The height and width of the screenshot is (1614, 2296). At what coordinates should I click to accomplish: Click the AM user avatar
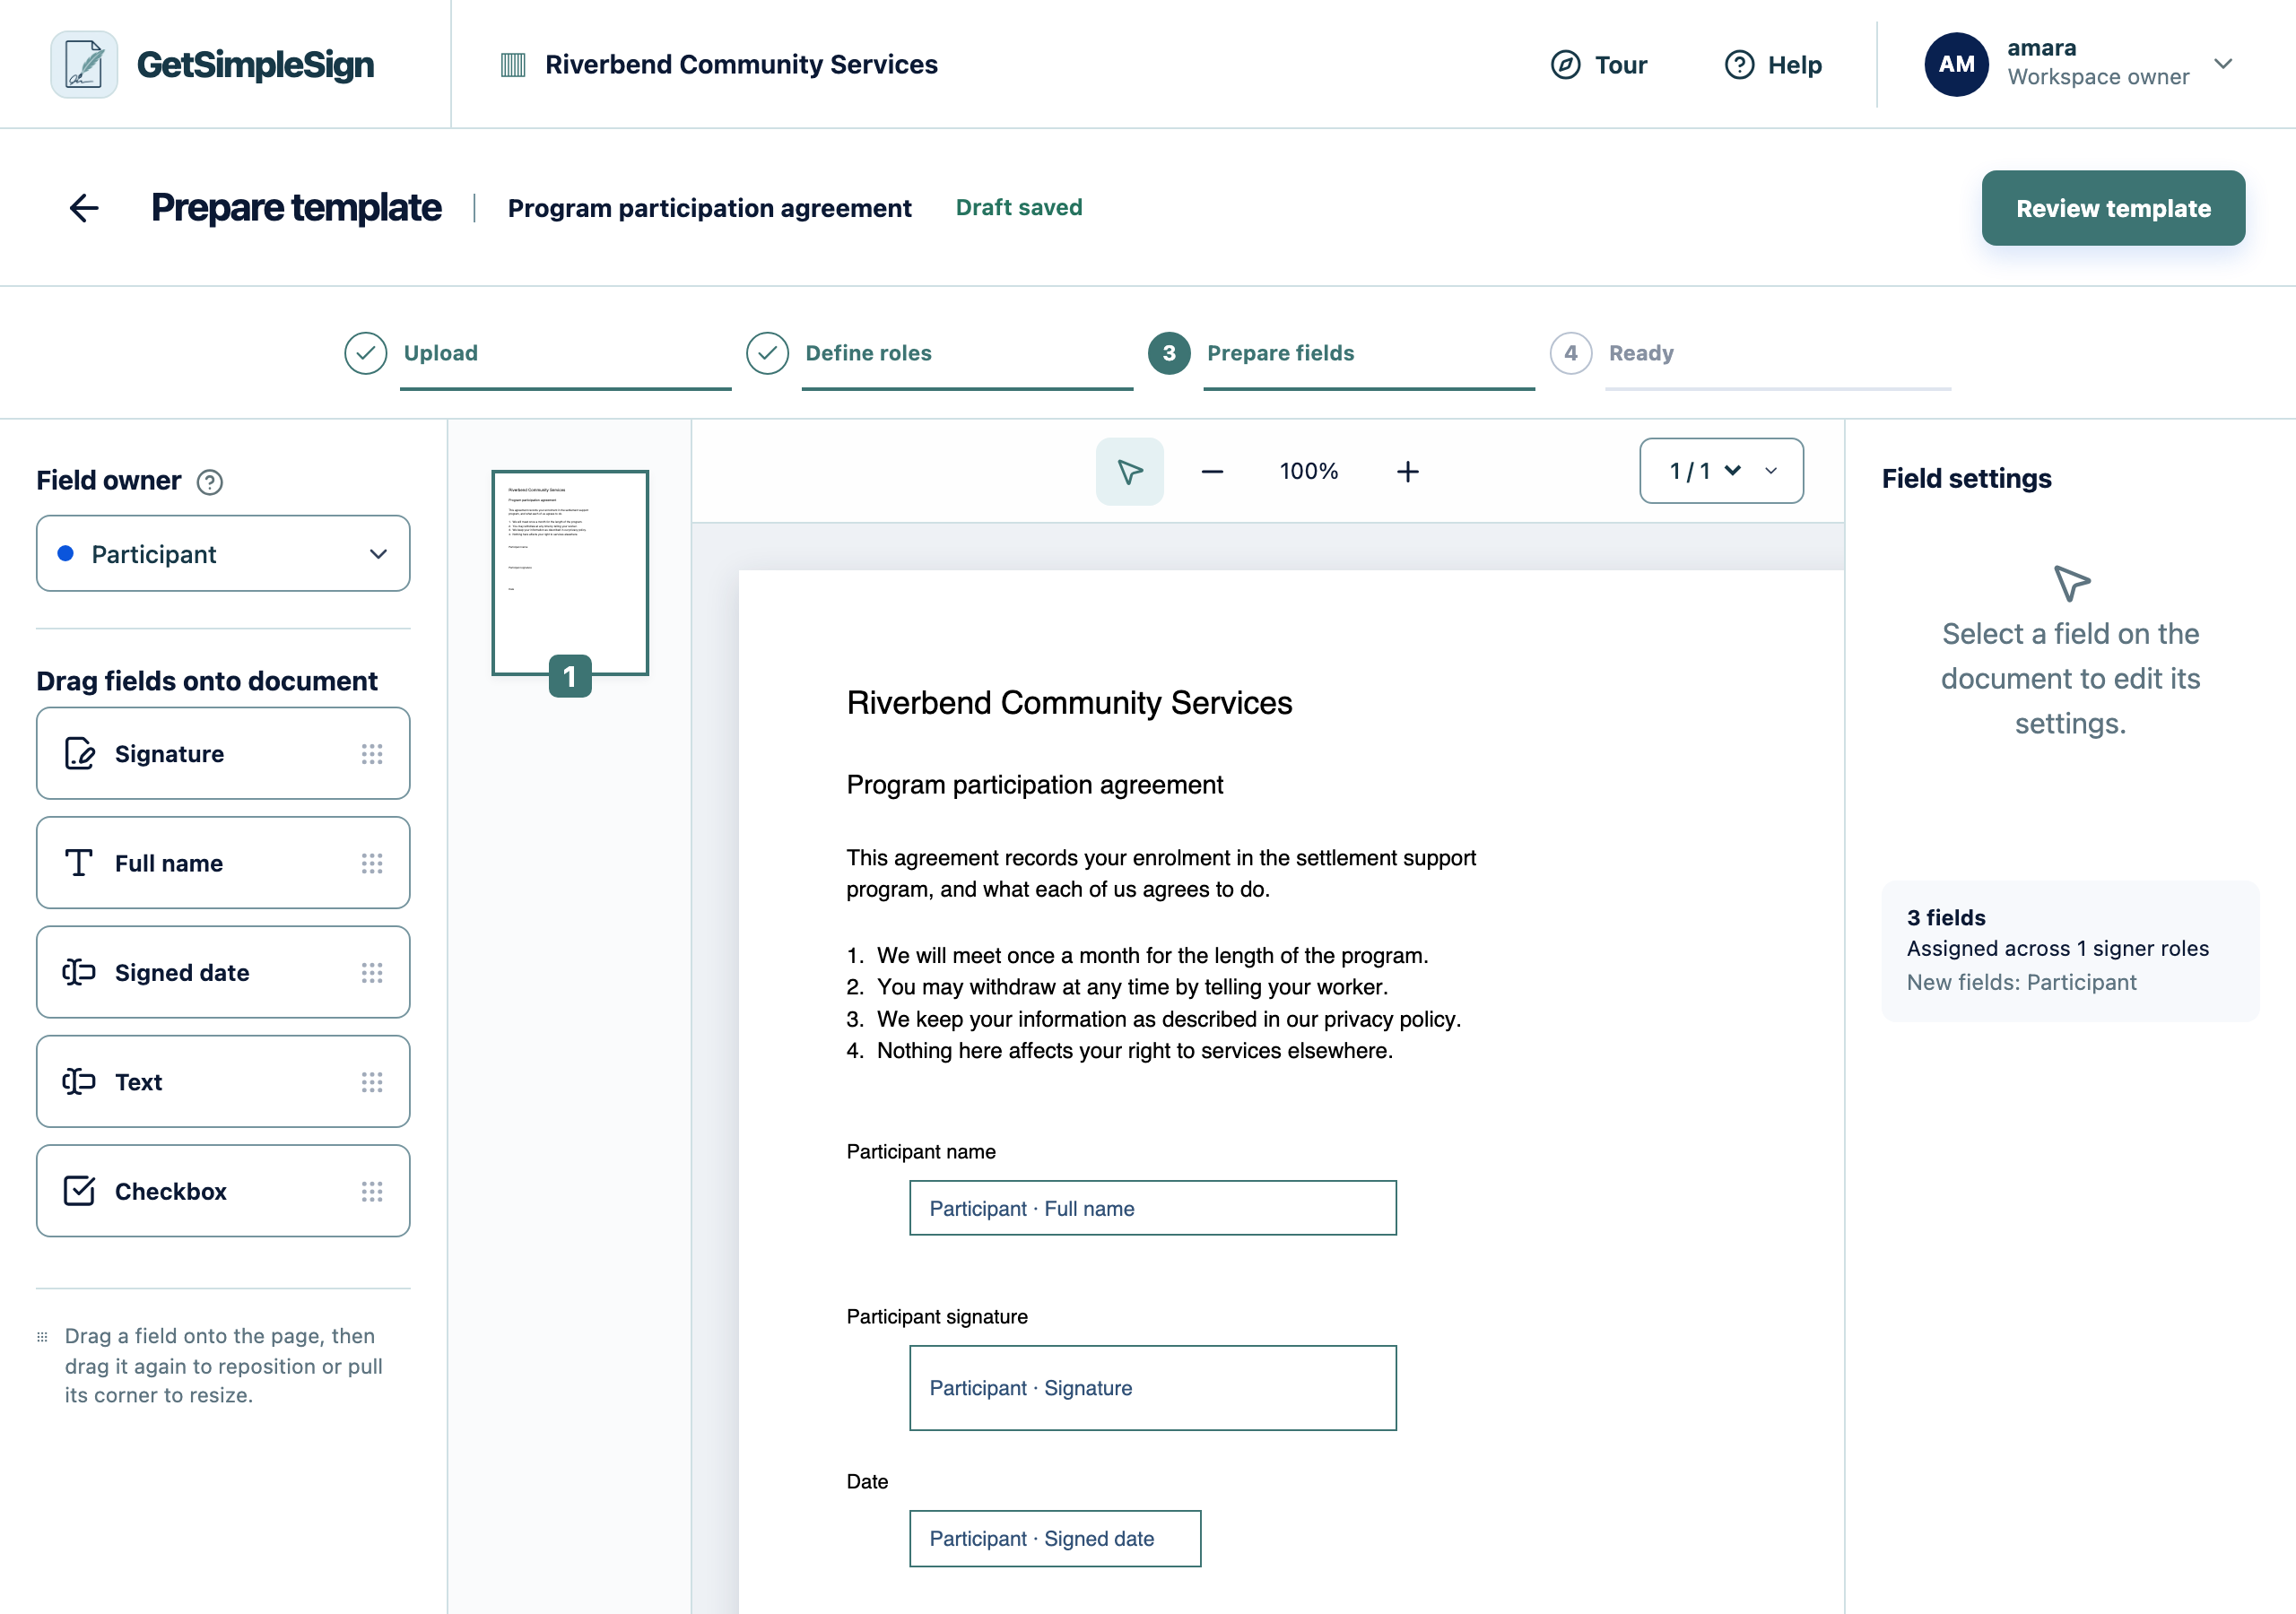tap(1956, 65)
